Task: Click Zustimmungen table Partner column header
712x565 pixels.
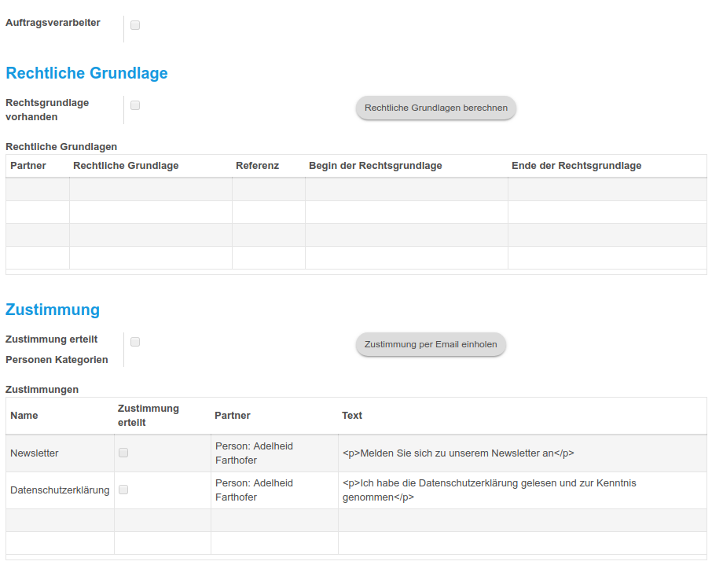Action: tap(232, 416)
